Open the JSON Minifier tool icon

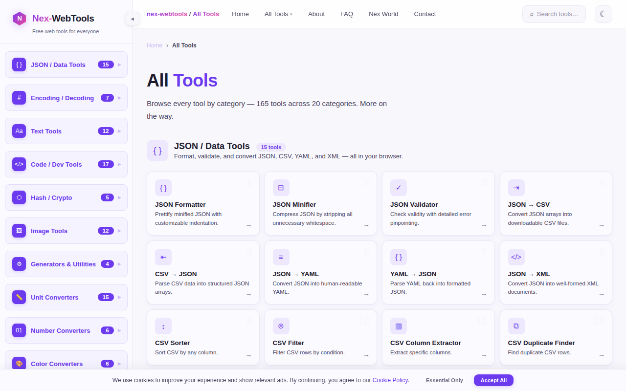(x=281, y=188)
